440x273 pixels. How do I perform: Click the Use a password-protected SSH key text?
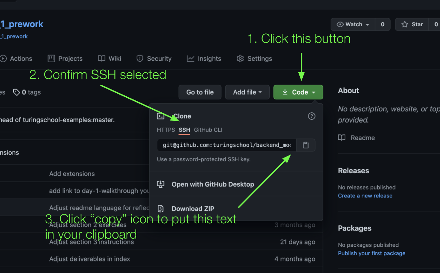204,159
